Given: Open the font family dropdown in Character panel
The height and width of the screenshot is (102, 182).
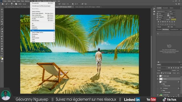Looking at the screenshot, I should coord(162,12).
